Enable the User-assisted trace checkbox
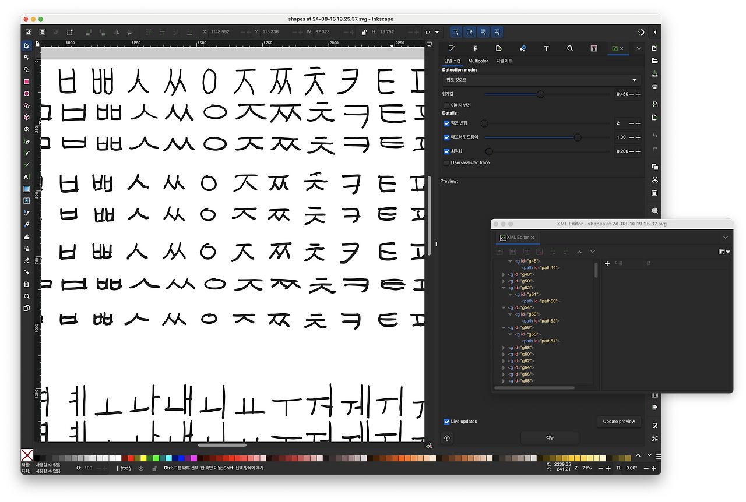This screenshot has width=746, height=502. point(446,163)
